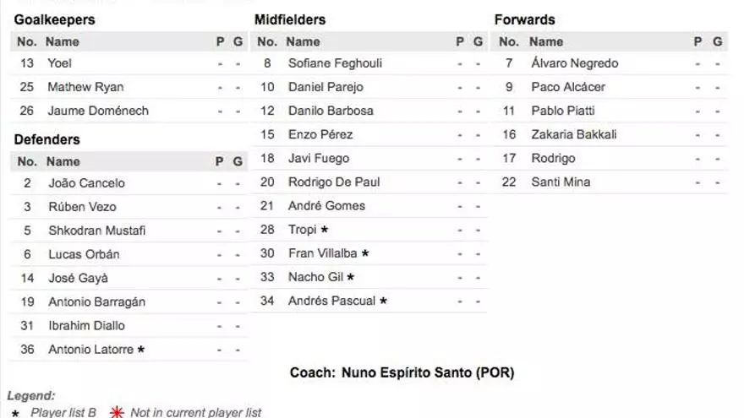Click the G column header under Forwards

718,41
